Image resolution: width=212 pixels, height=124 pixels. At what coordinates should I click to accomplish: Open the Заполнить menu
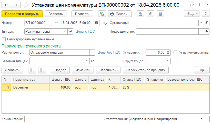(x=108, y=70)
